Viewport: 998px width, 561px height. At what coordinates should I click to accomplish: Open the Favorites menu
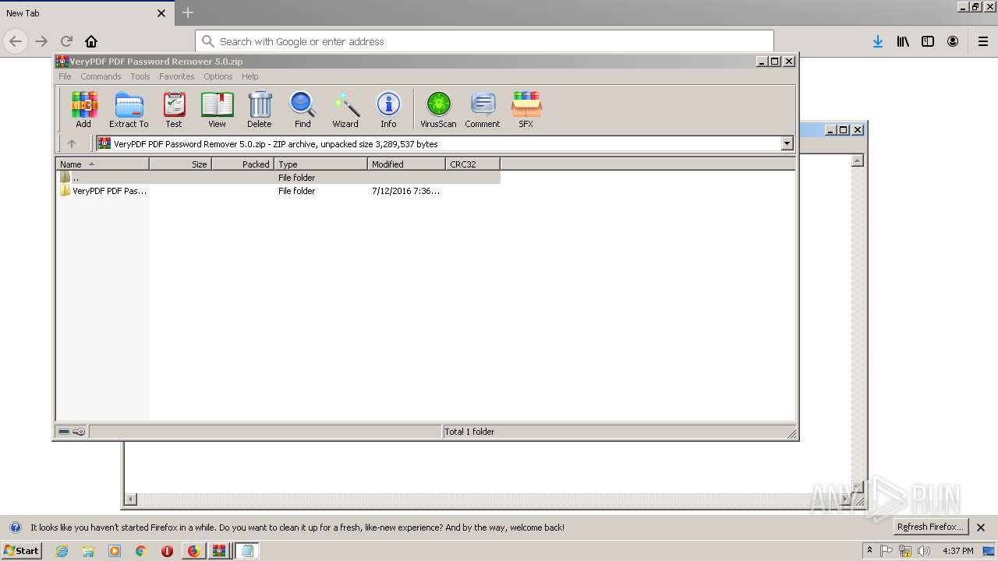tap(177, 76)
